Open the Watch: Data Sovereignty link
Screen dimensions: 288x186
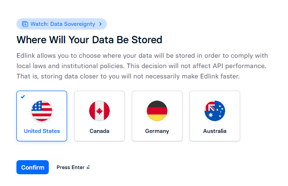click(x=62, y=24)
